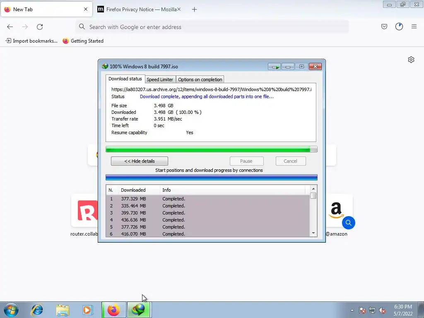Open the new tab page settings gear

[x=411, y=60]
